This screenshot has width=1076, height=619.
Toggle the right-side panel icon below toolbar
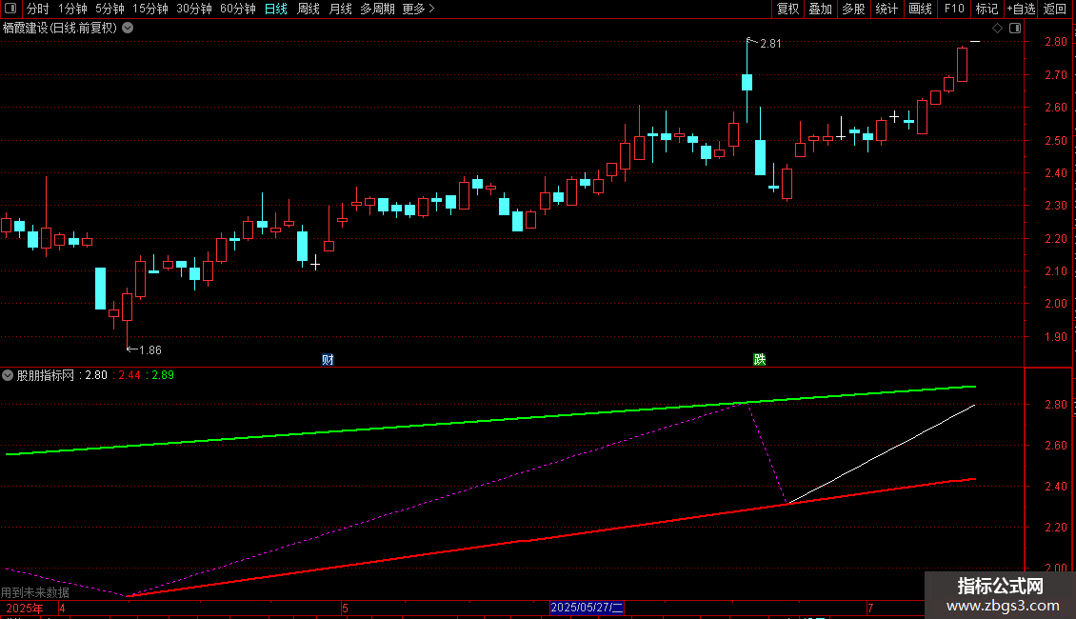tap(1015, 29)
